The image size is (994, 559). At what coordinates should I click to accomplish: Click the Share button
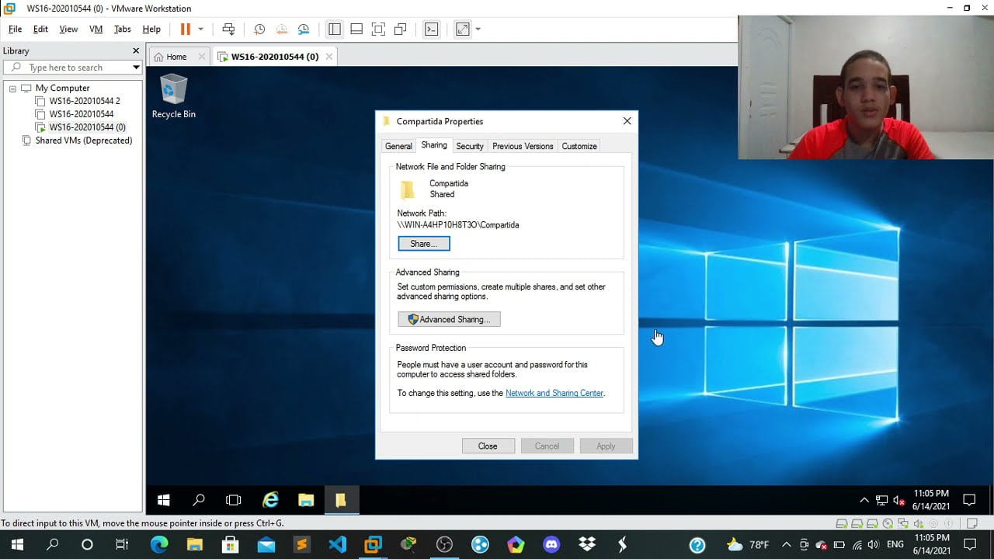[423, 243]
